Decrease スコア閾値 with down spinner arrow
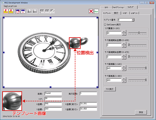Screen dimensions: 156x120 coord(124,34)
